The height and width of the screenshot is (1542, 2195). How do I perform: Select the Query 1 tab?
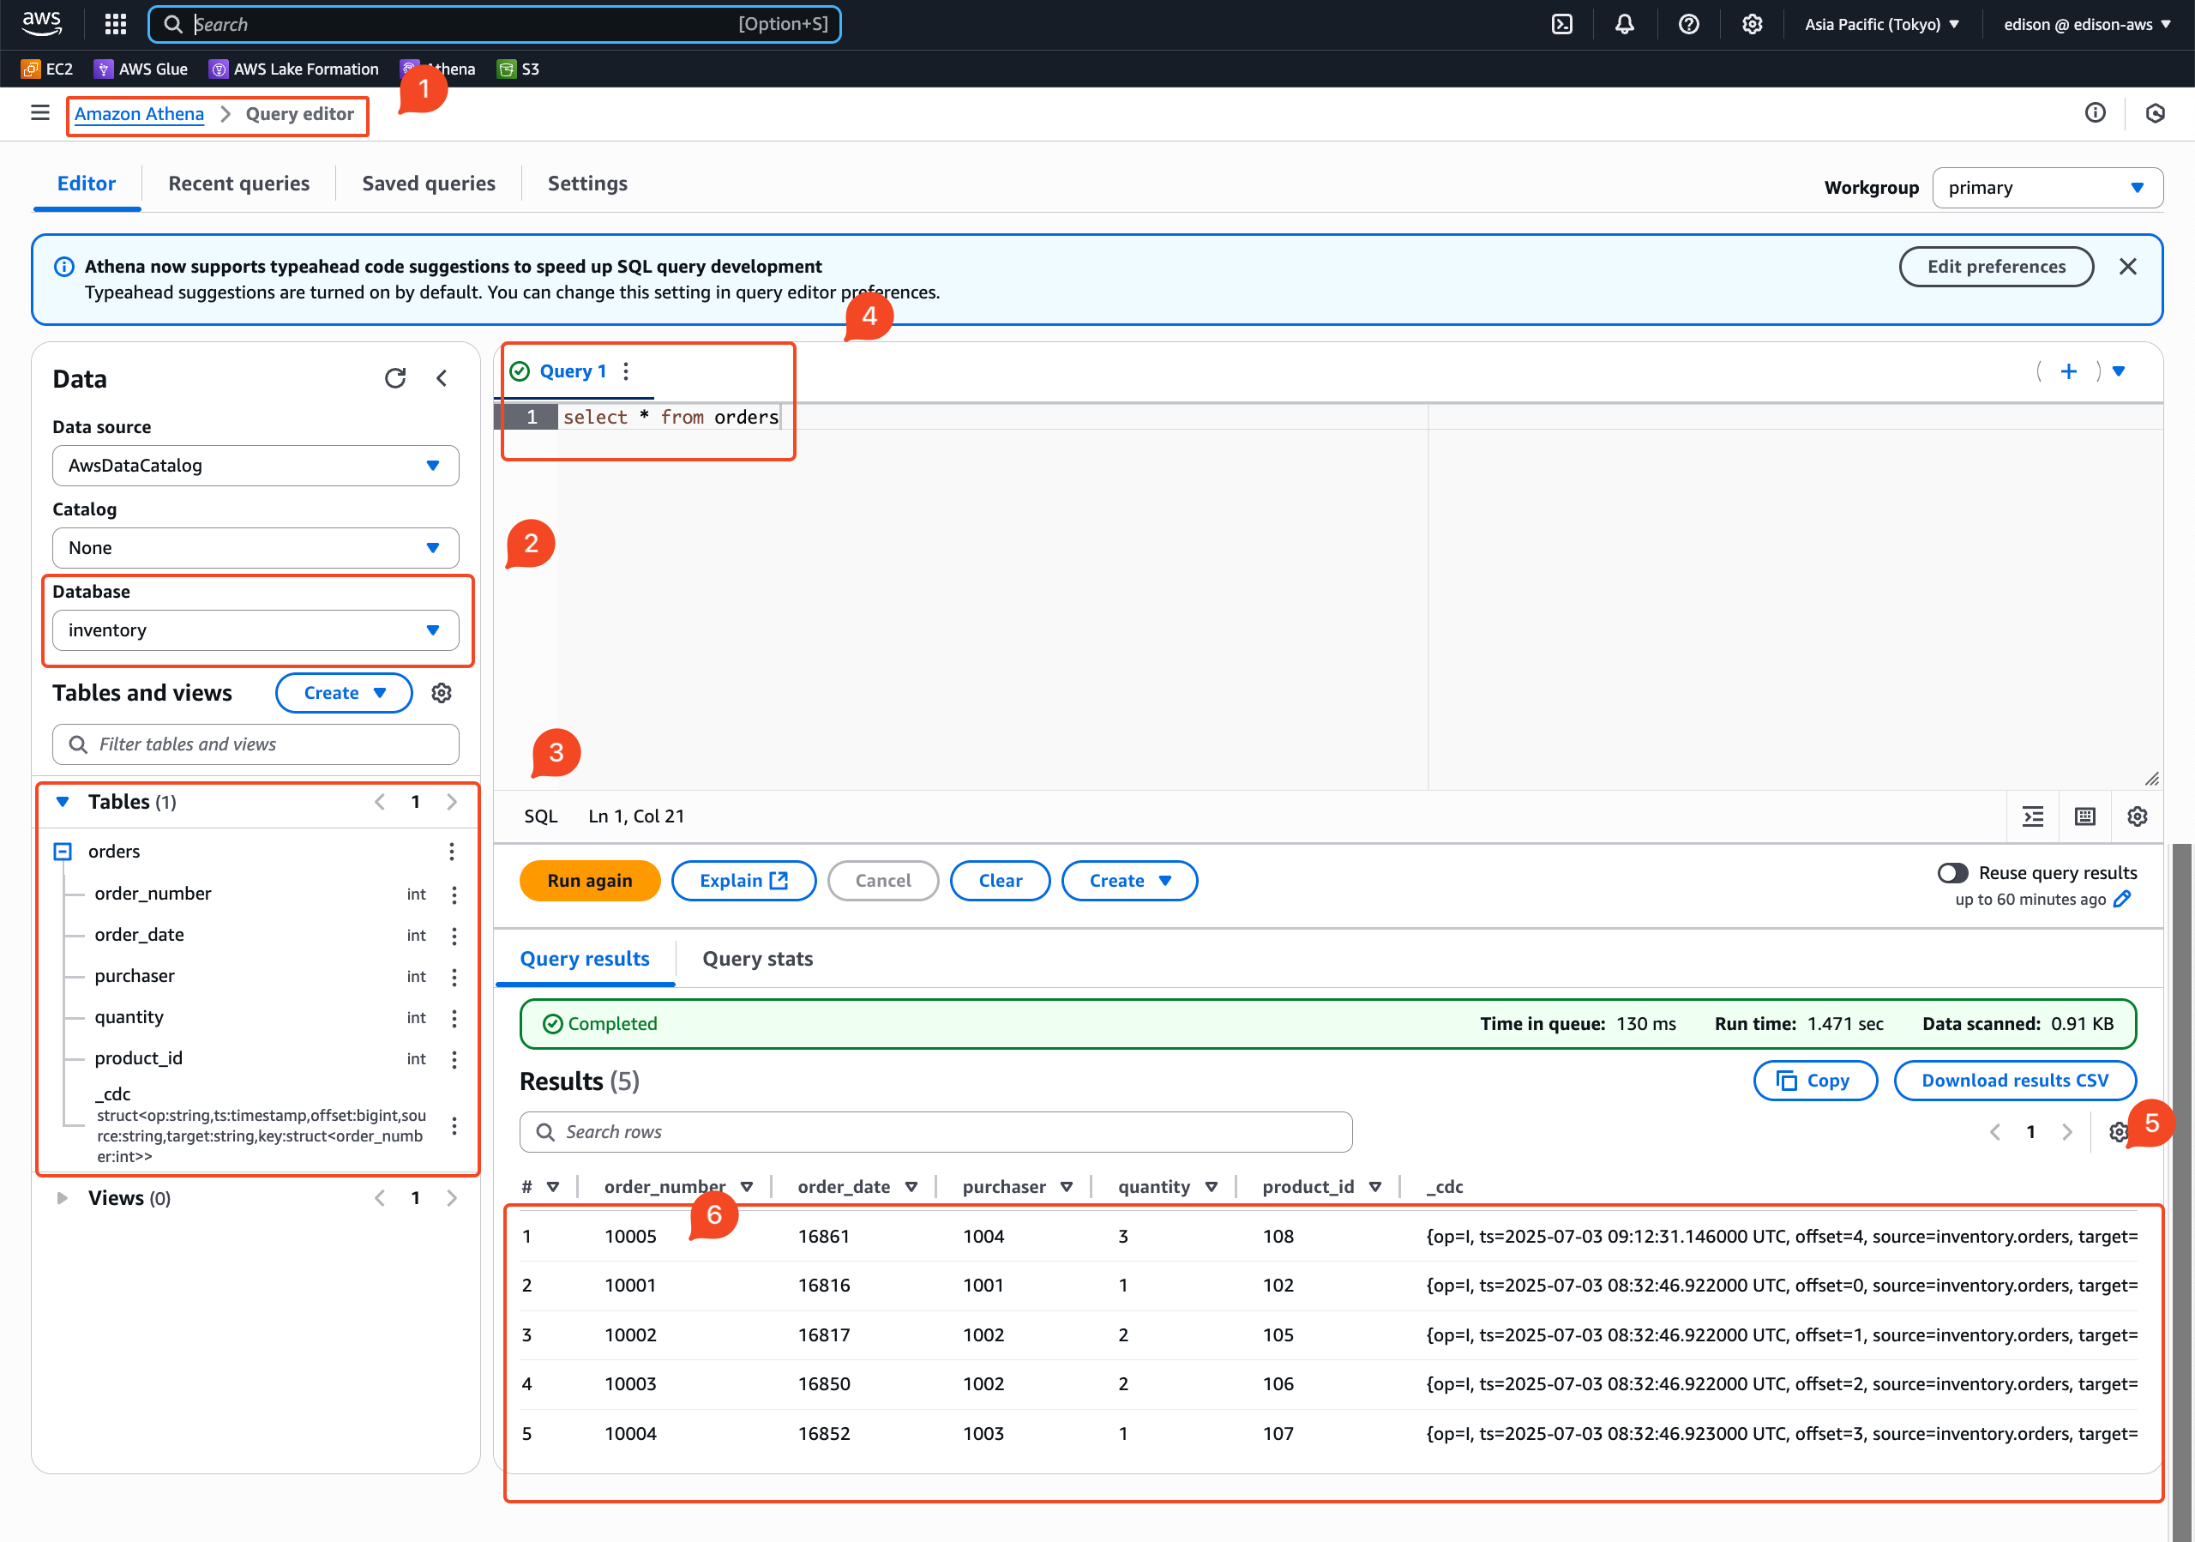pyautogui.click(x=573, y=371)
